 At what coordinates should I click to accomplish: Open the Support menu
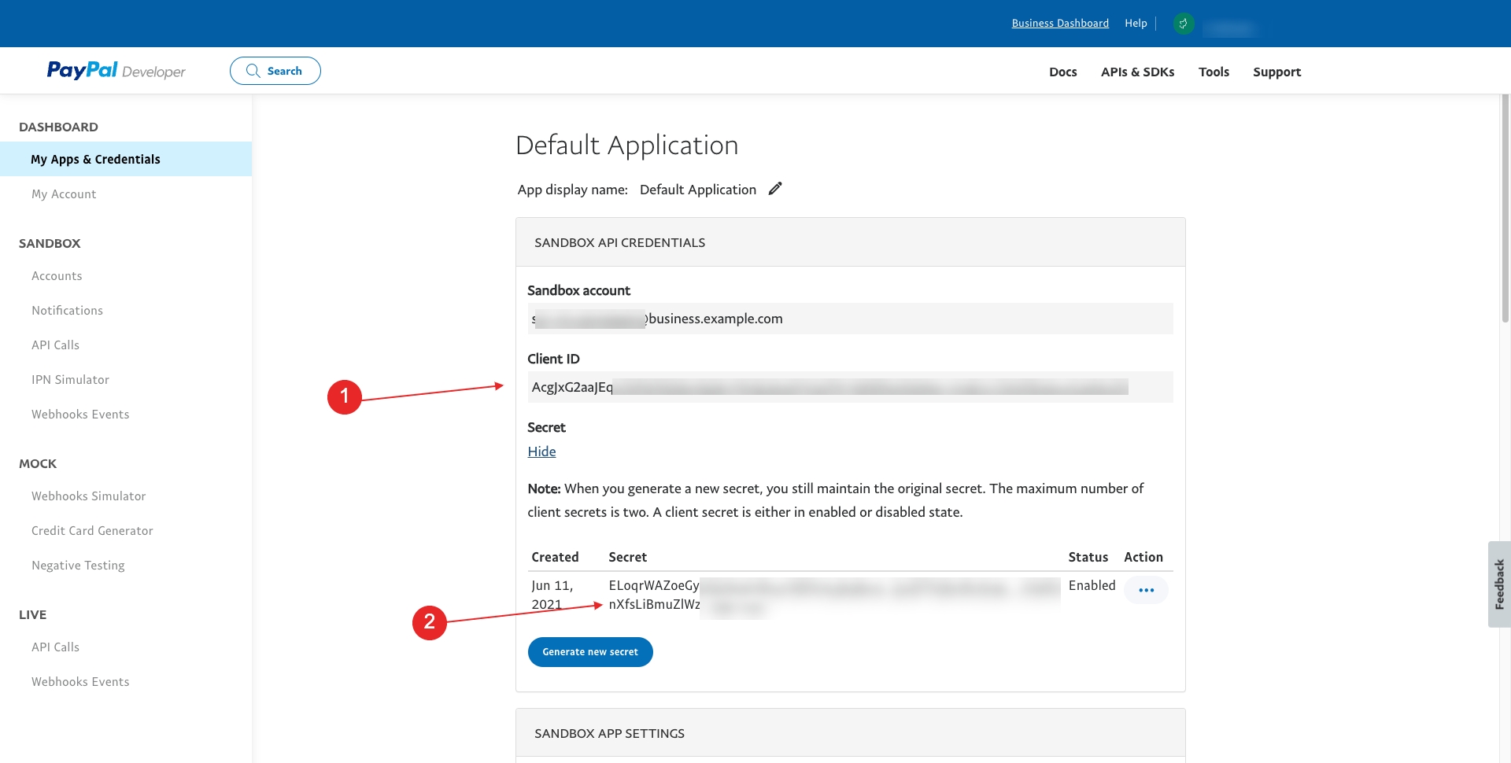[x=1276, y=72]
